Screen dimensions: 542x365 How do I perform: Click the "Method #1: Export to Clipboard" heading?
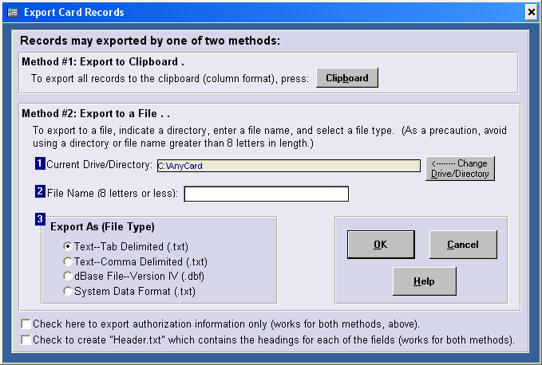coord(103,61)
